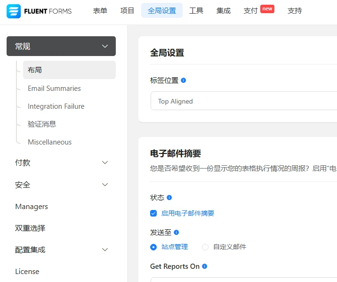Open the 表单 top menu
The height and width of the screenshot is (282, 337).
click(100, 10)
